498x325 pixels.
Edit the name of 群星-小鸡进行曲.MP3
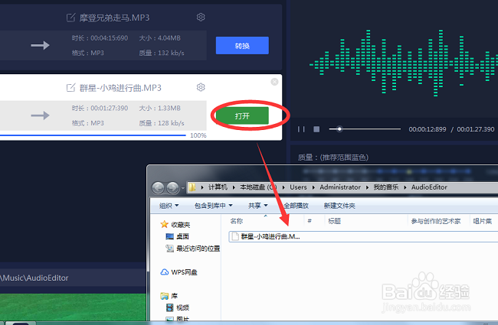tap(70, 87)
